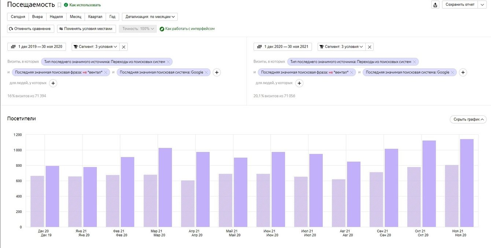Open date range 1 дек 2020 — 30 ноя 2021
This screenshot has width=491, height=248.
click(x=283, y=47)
